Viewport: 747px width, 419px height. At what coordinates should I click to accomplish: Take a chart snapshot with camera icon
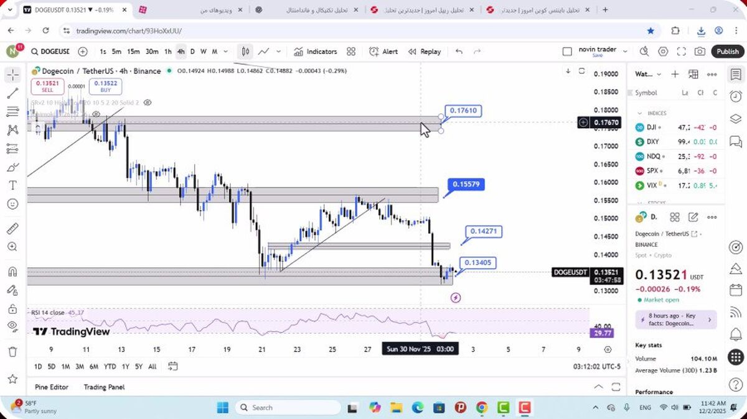pyautogui.click(x=700, y=52)
